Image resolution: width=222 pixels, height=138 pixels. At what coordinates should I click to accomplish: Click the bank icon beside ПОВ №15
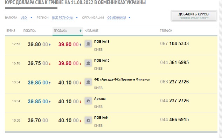[88, 63]
